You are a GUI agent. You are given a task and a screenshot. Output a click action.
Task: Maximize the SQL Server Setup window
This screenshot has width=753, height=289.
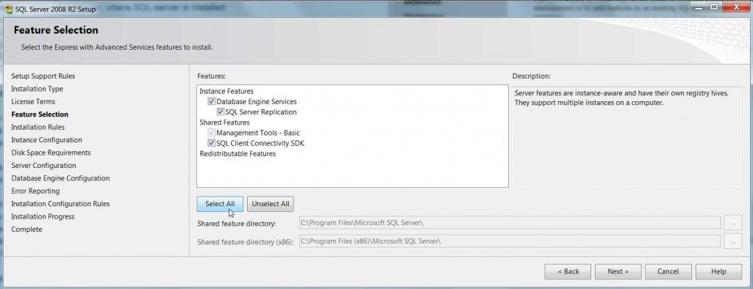pos(713,7)
